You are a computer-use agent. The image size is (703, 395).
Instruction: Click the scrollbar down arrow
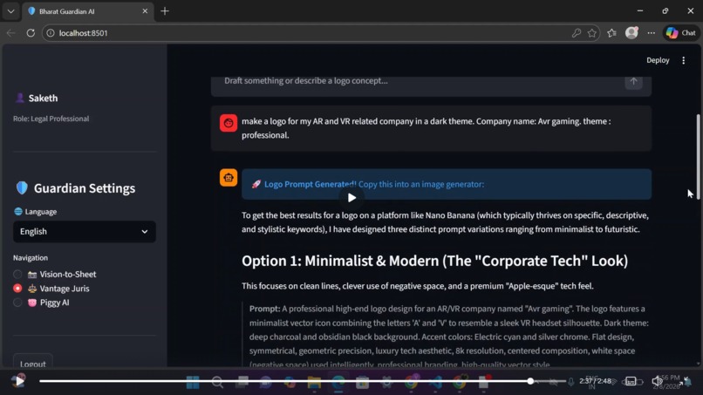click(698, 364)
